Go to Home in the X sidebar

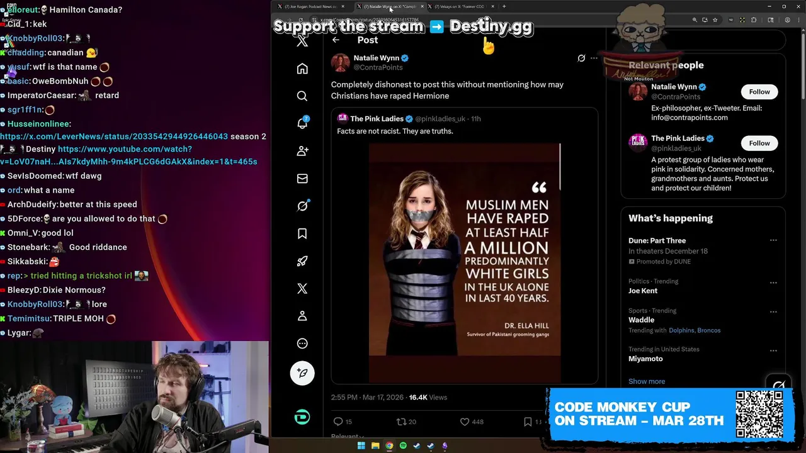302,69
